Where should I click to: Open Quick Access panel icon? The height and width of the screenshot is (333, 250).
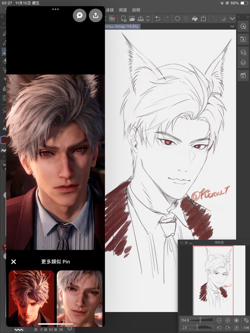click(243, 27)
